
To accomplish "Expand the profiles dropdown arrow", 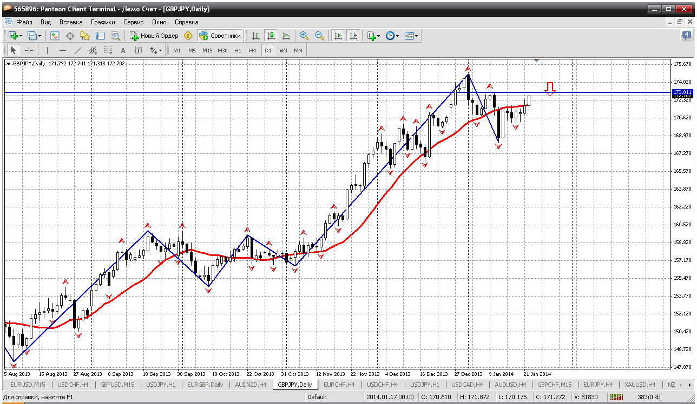I will pos(40,36).
